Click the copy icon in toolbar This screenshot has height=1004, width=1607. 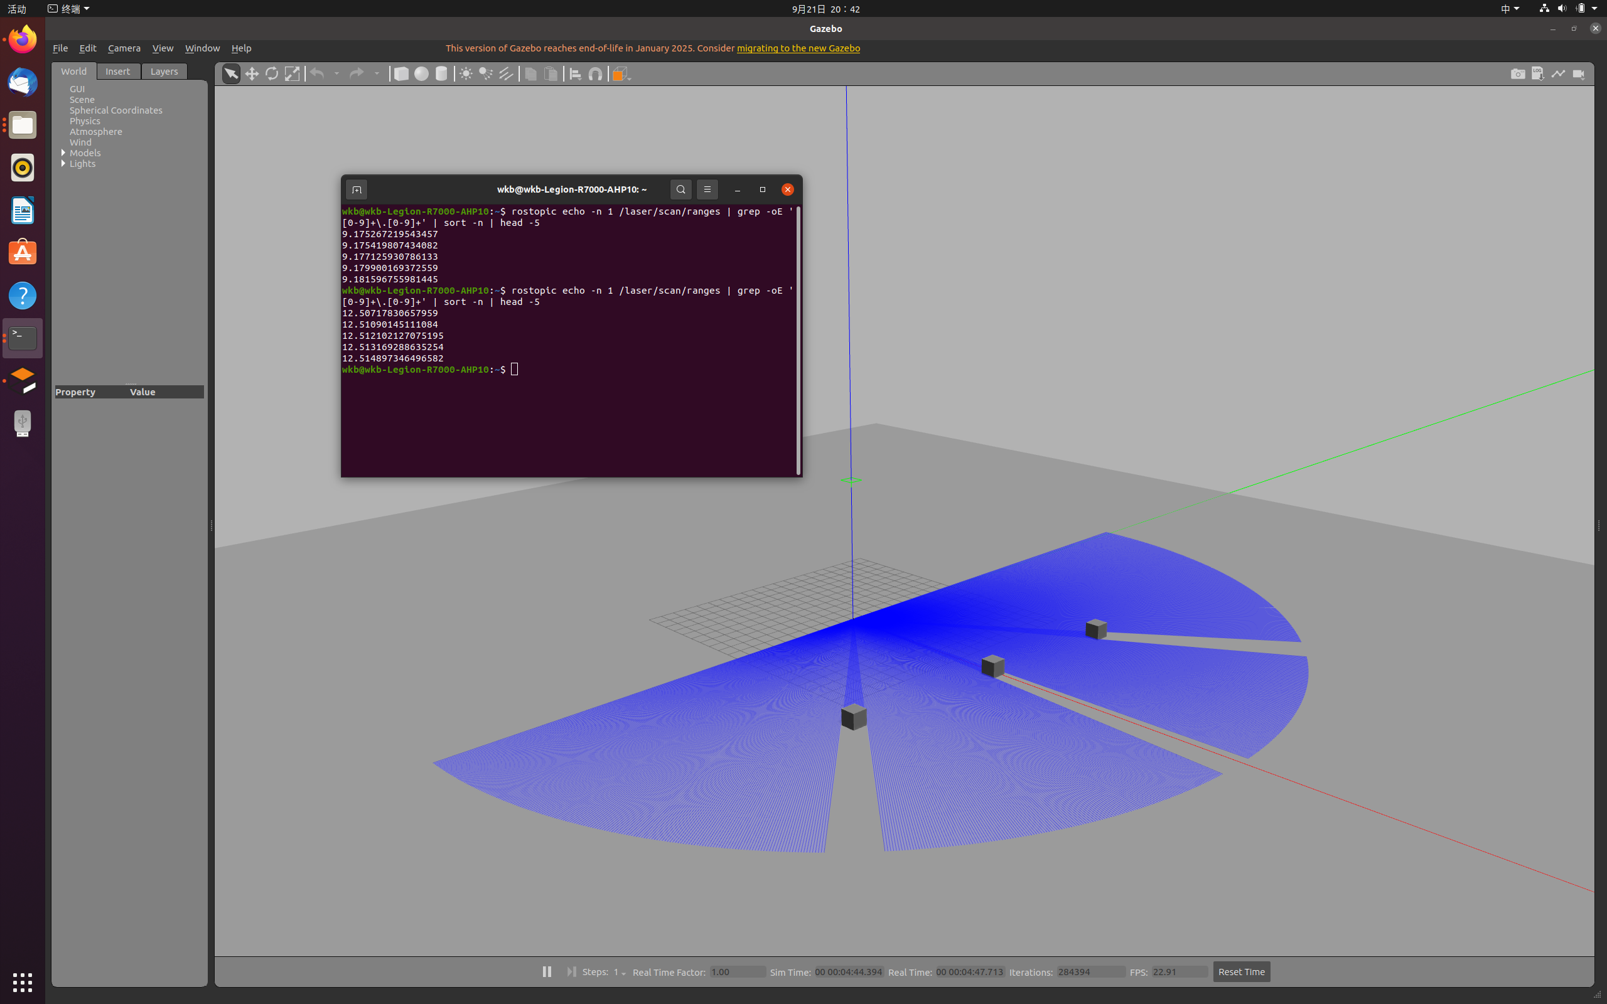pyautogui.click(x=530, y=73)
